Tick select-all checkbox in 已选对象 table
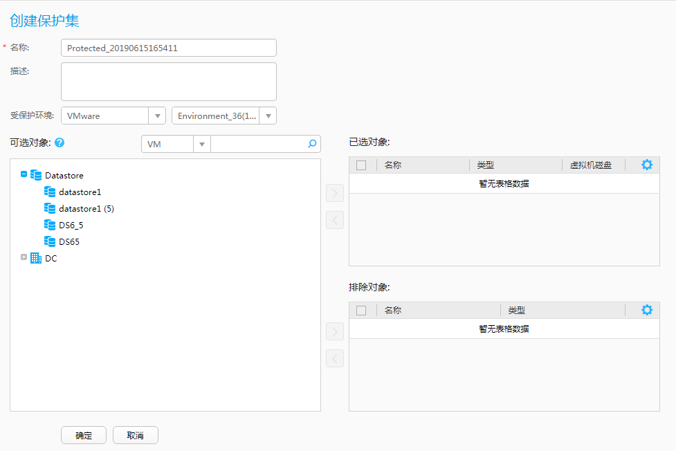 (361, 165)
